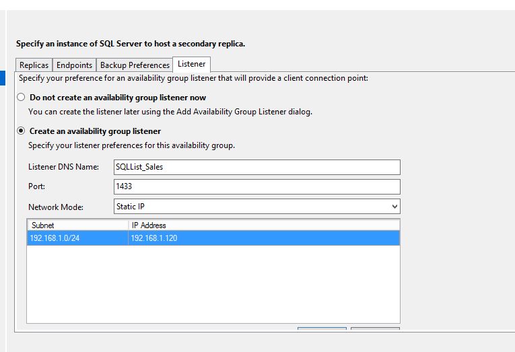Click the blue highlighted step in left sidebar
The image size is (515, 352).
(2, 77)
